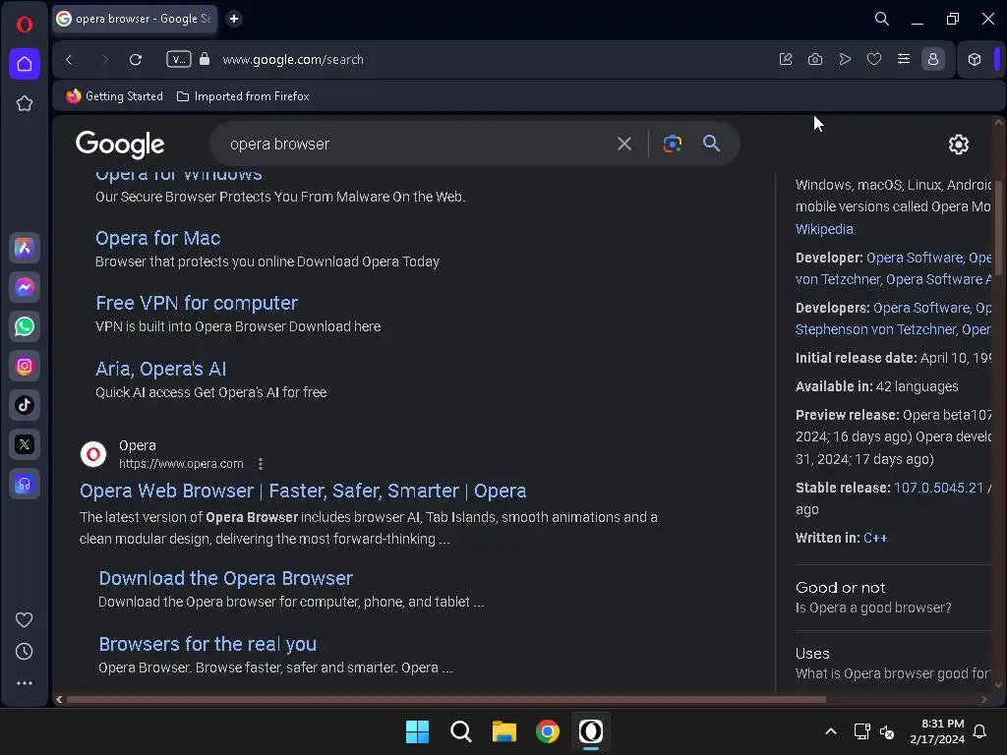The width and height of the screenshot is (1007, 755).
Task: Open snapshot edit icon in address bar
Action: pyautogui.click(x=786, y=59)
